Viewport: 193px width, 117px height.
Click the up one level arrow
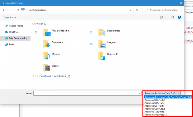[x=18, y=10]
